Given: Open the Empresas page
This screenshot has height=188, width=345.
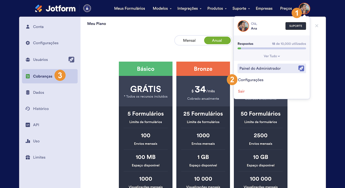Looking at the screenshot, I should click(264, 8).
